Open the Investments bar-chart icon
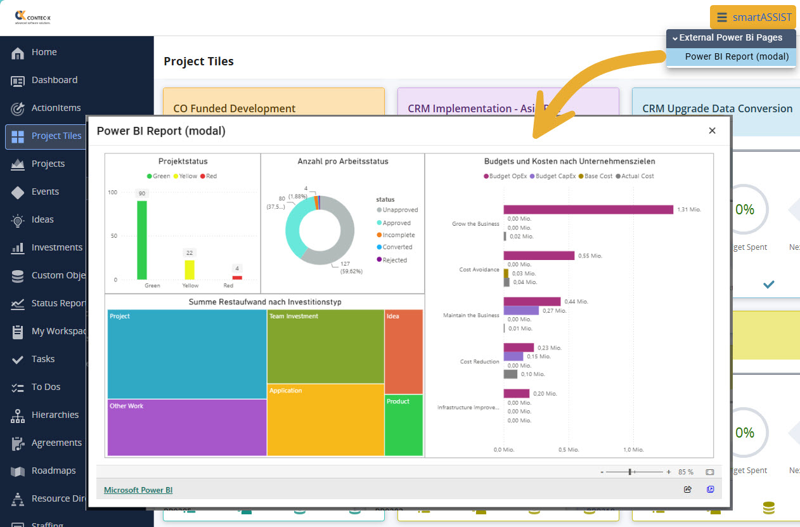The height and width of the screenshot is (527, 800). (18, 248)
